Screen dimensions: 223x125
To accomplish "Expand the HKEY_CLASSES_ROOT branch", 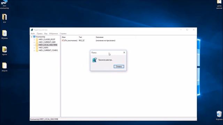I will pyautogui.click(x=34, y=40).
